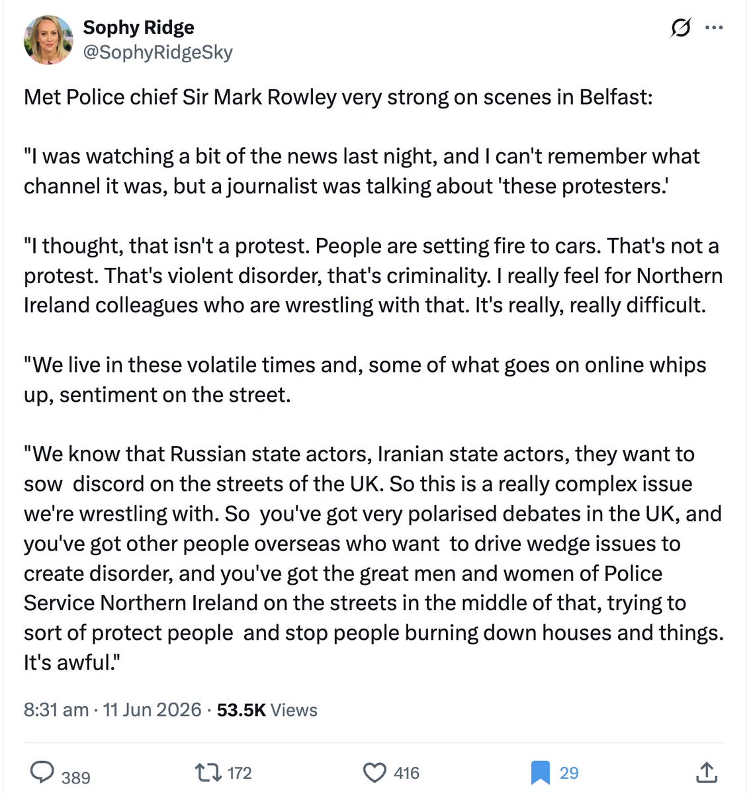
Task: Click the repost arrows icon
Action: click(208, 772)
